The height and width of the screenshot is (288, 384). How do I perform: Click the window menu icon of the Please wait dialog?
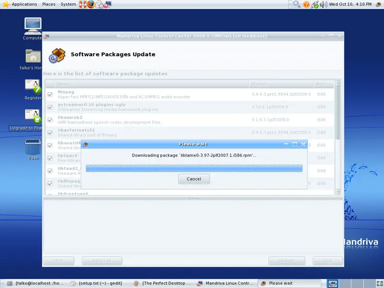85,144
